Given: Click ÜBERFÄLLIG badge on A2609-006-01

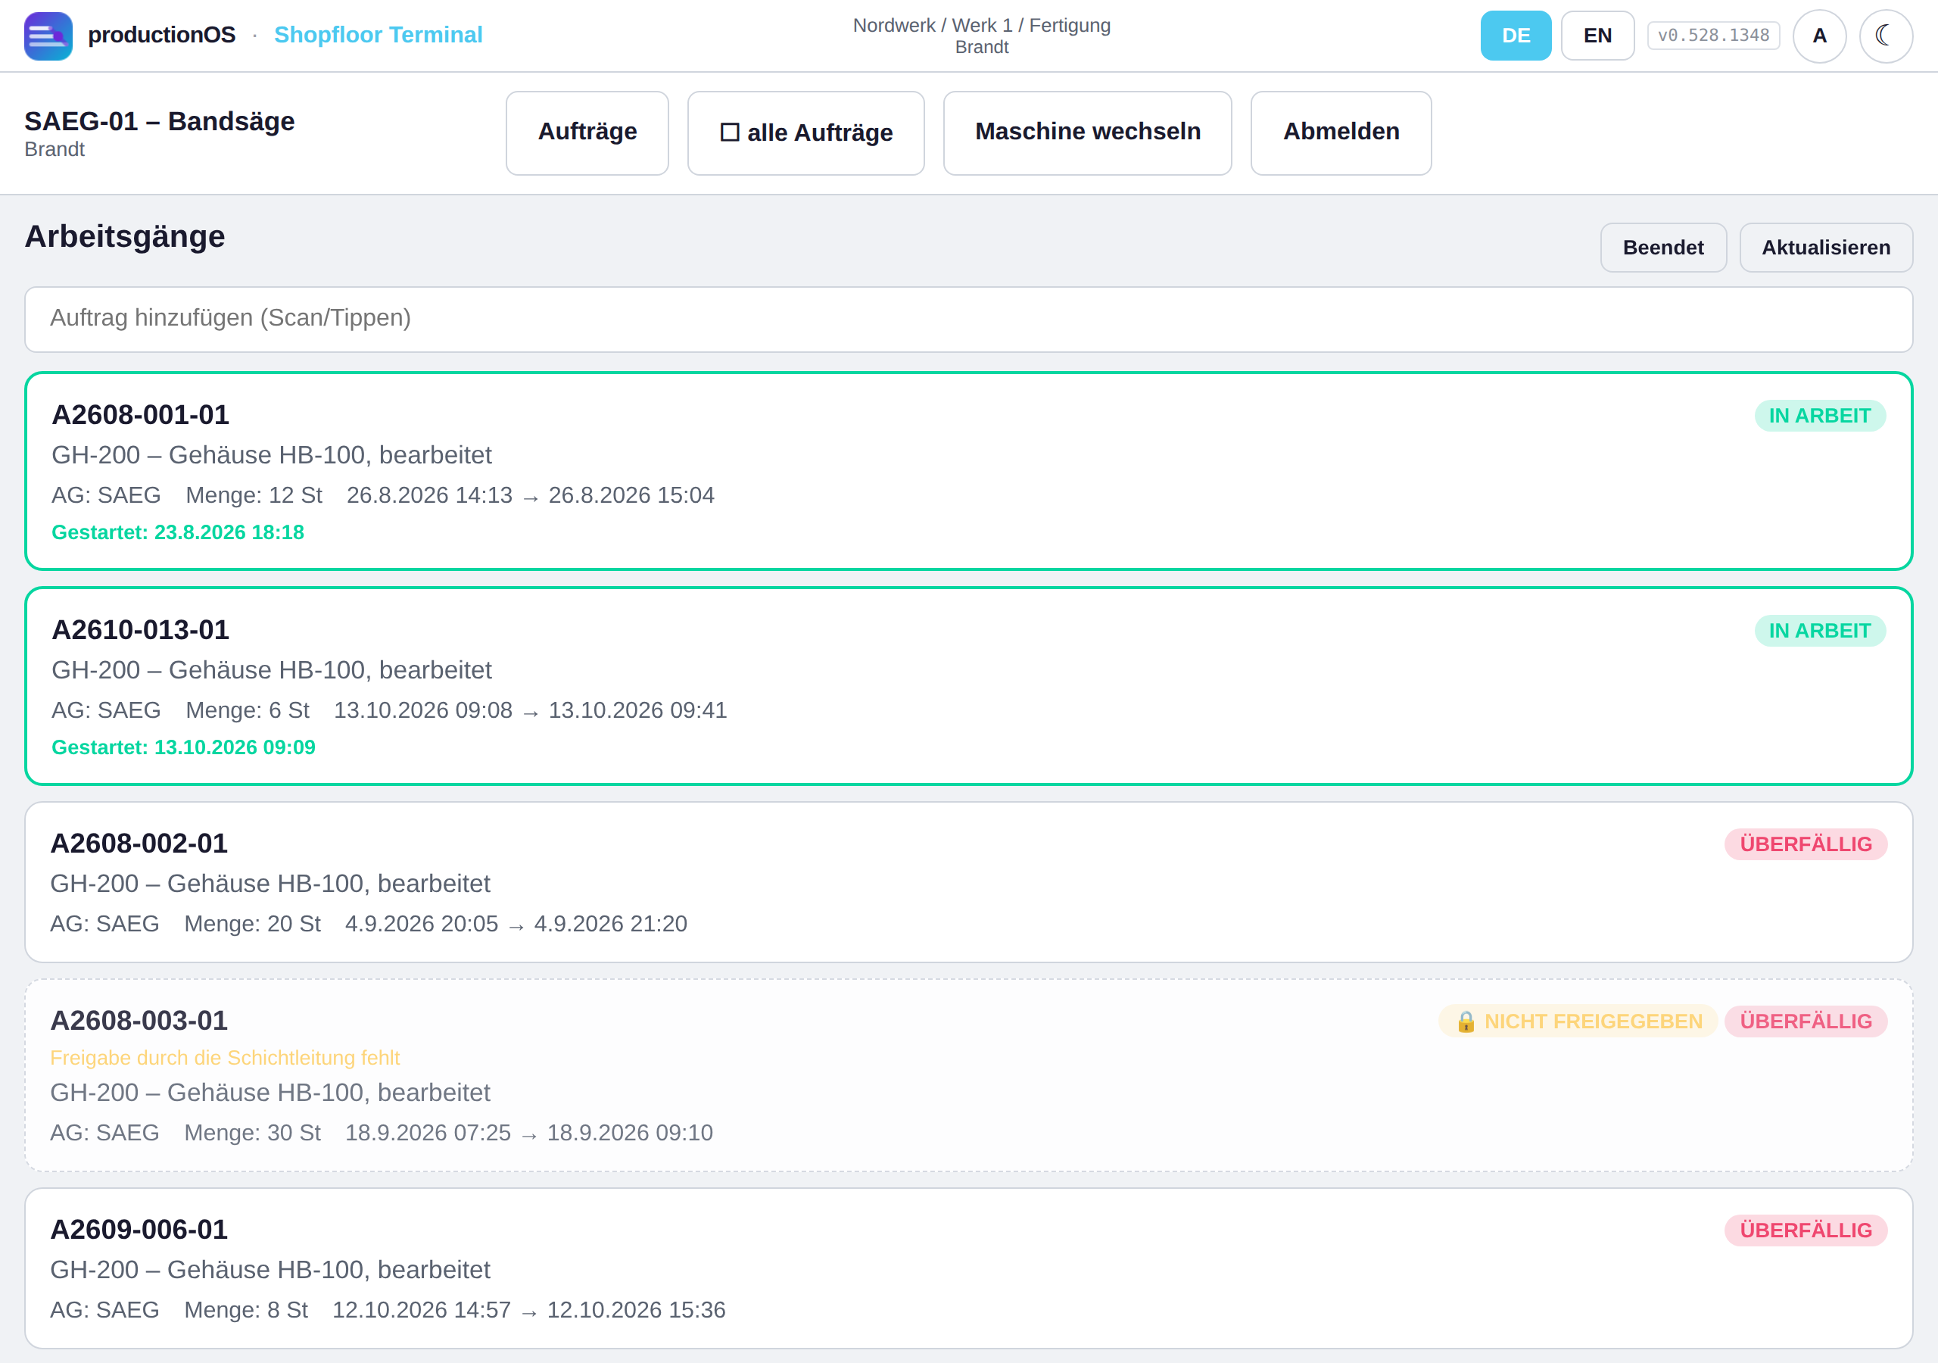Looking at the screenshot, I should 1806,1230.
